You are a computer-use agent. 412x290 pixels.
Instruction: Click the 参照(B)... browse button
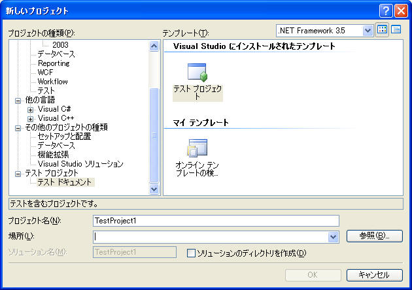375,236
